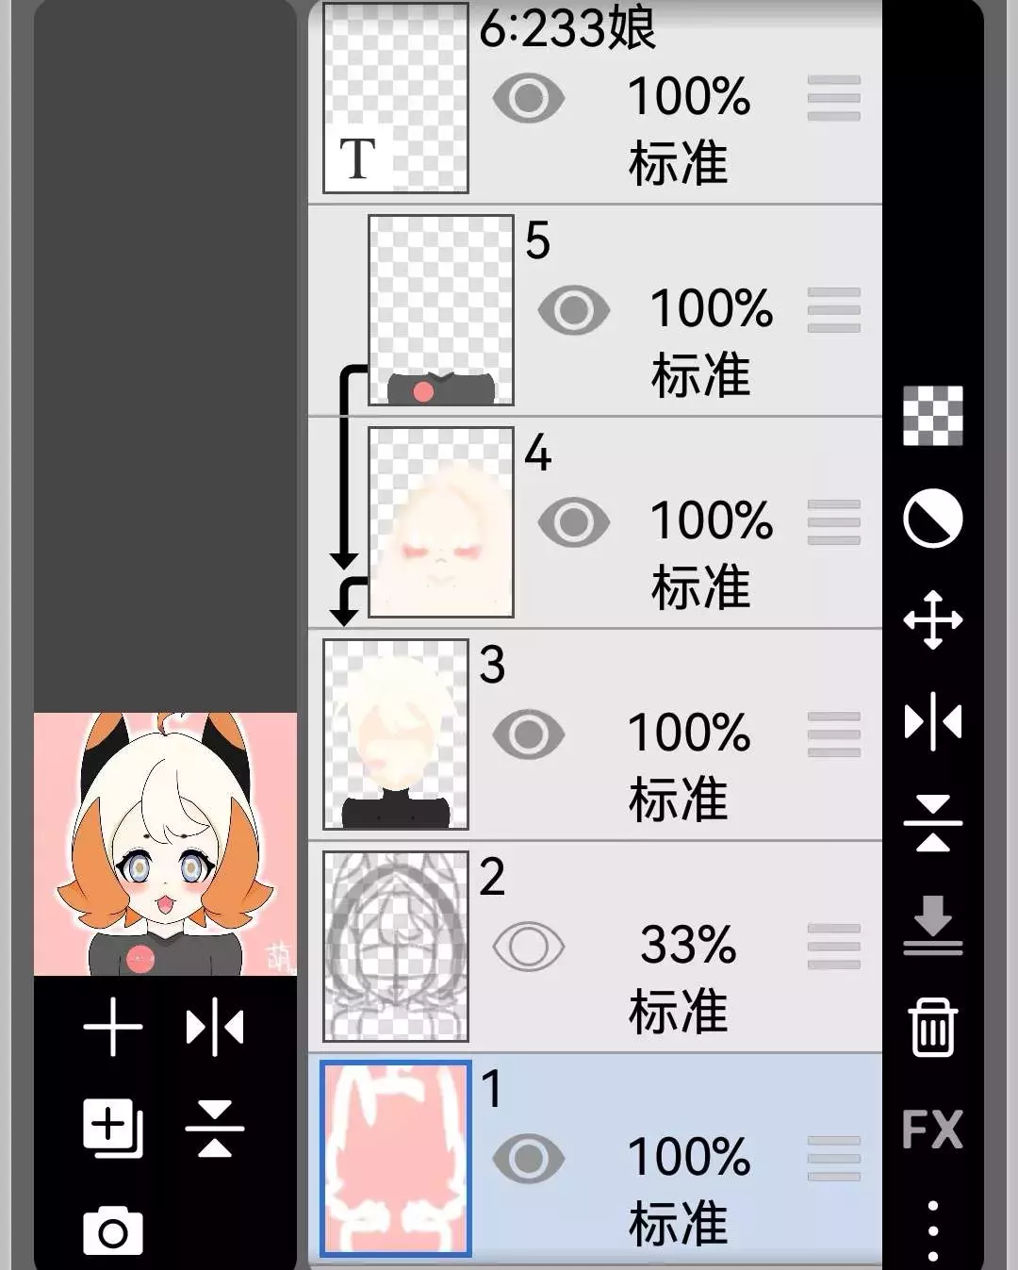Grab the reorder handle of layer 3
This screenshot has width=1018, height=1270.
point(834,734)
